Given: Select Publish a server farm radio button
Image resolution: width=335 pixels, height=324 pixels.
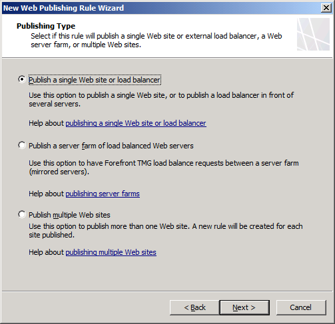Looking at the screenshot, I should (22, 146).
